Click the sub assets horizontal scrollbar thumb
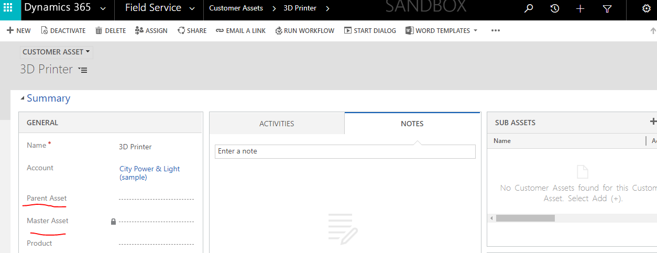Image resolution: width=657 pixels, height=253 pixels. [x=525, y=218]
